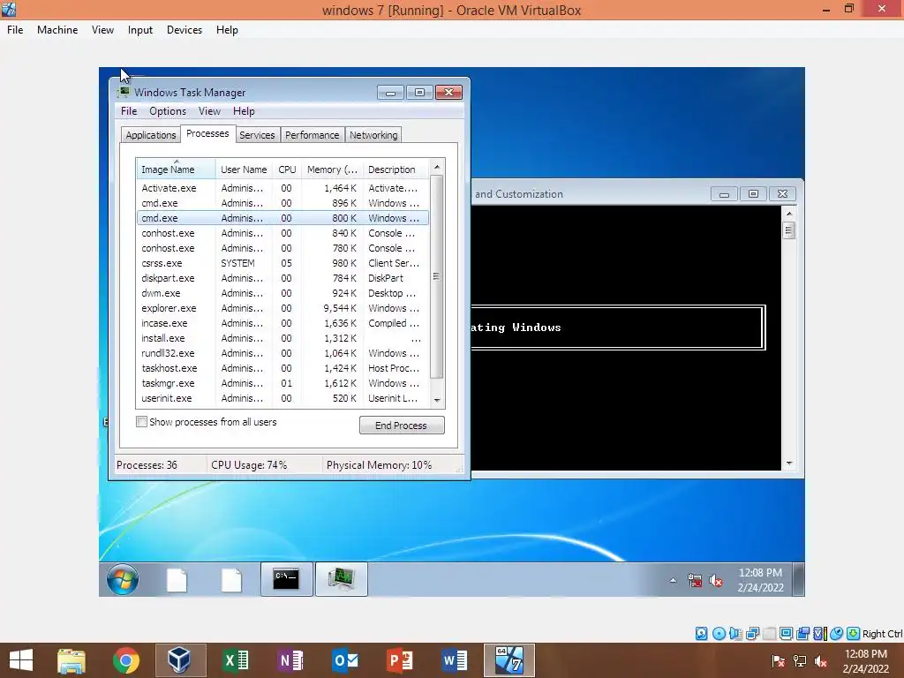Click the Windows 7 tray network error icon
The width and height of the screenshot is (904, 678).
pyautogui.click(x=695, y=581)
